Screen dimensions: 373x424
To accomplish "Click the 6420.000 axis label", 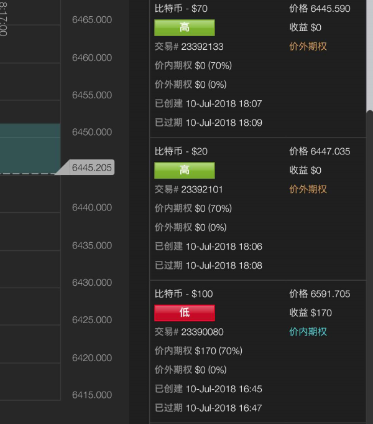I will 92,358.
